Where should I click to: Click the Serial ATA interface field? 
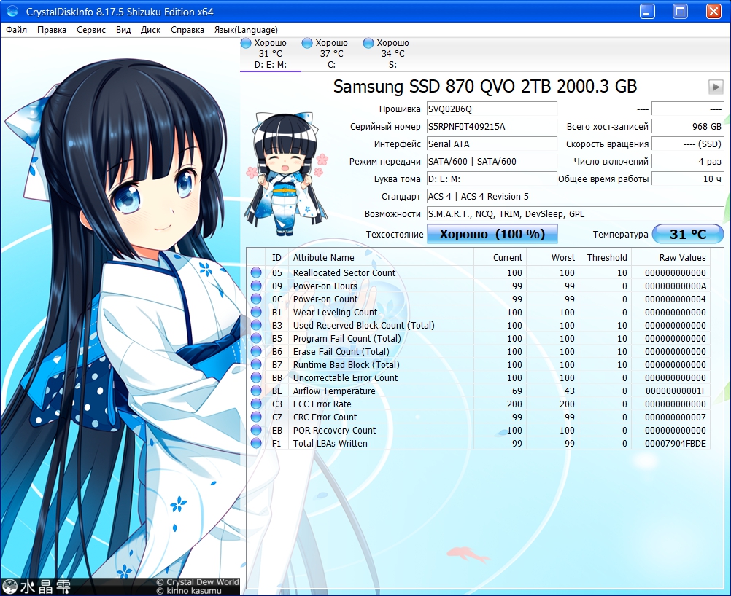click(492, 144)
